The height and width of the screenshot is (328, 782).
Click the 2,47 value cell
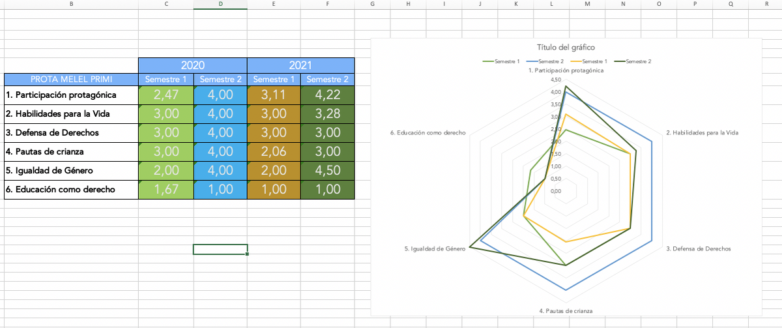click(166, 95)
